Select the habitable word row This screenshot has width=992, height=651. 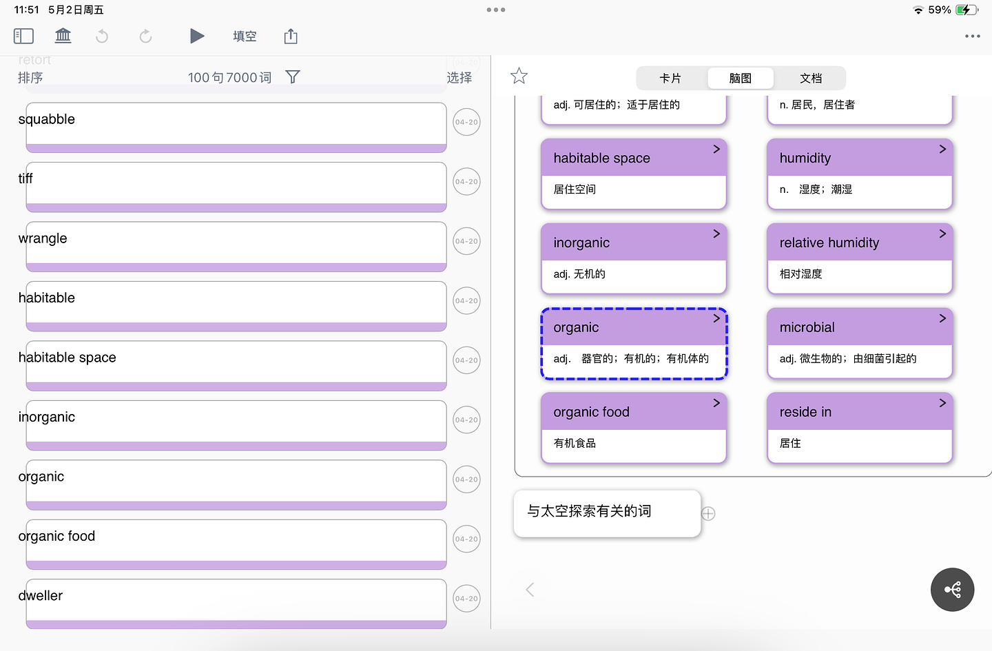[x=236, y=306]
